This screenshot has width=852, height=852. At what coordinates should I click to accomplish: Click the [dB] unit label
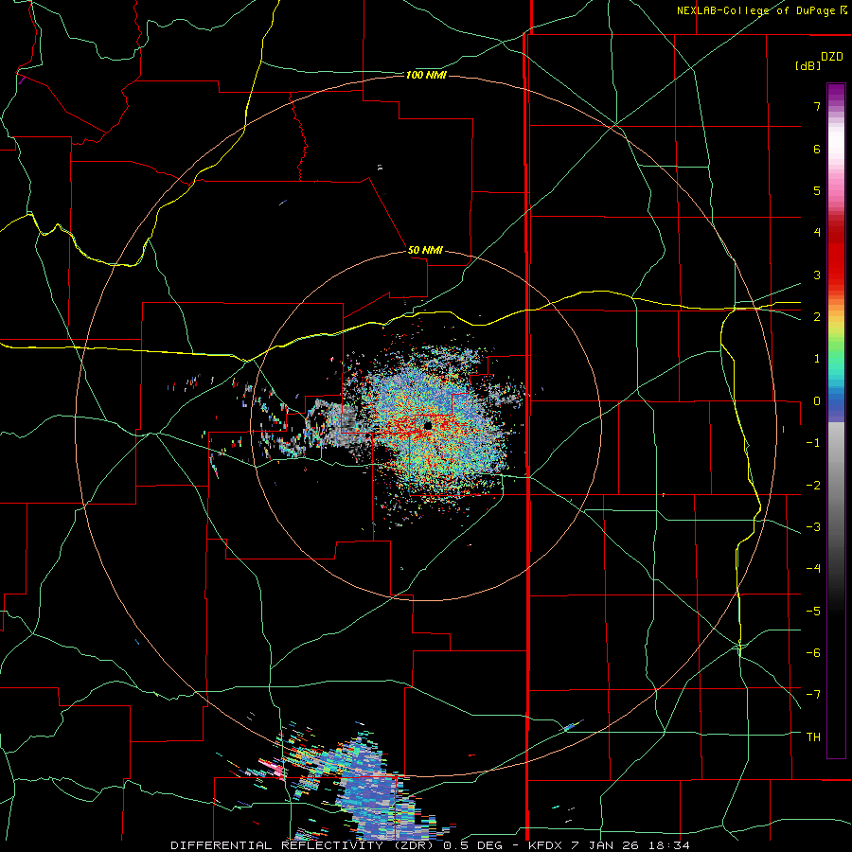coord(808,66)
